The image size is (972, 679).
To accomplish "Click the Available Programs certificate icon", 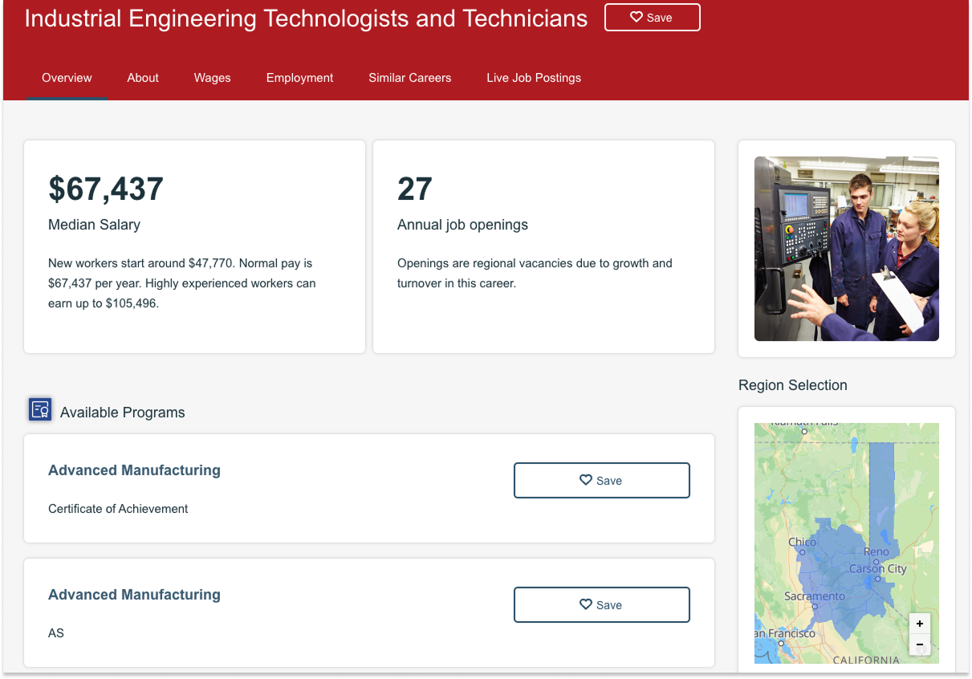I will [40, 410].
